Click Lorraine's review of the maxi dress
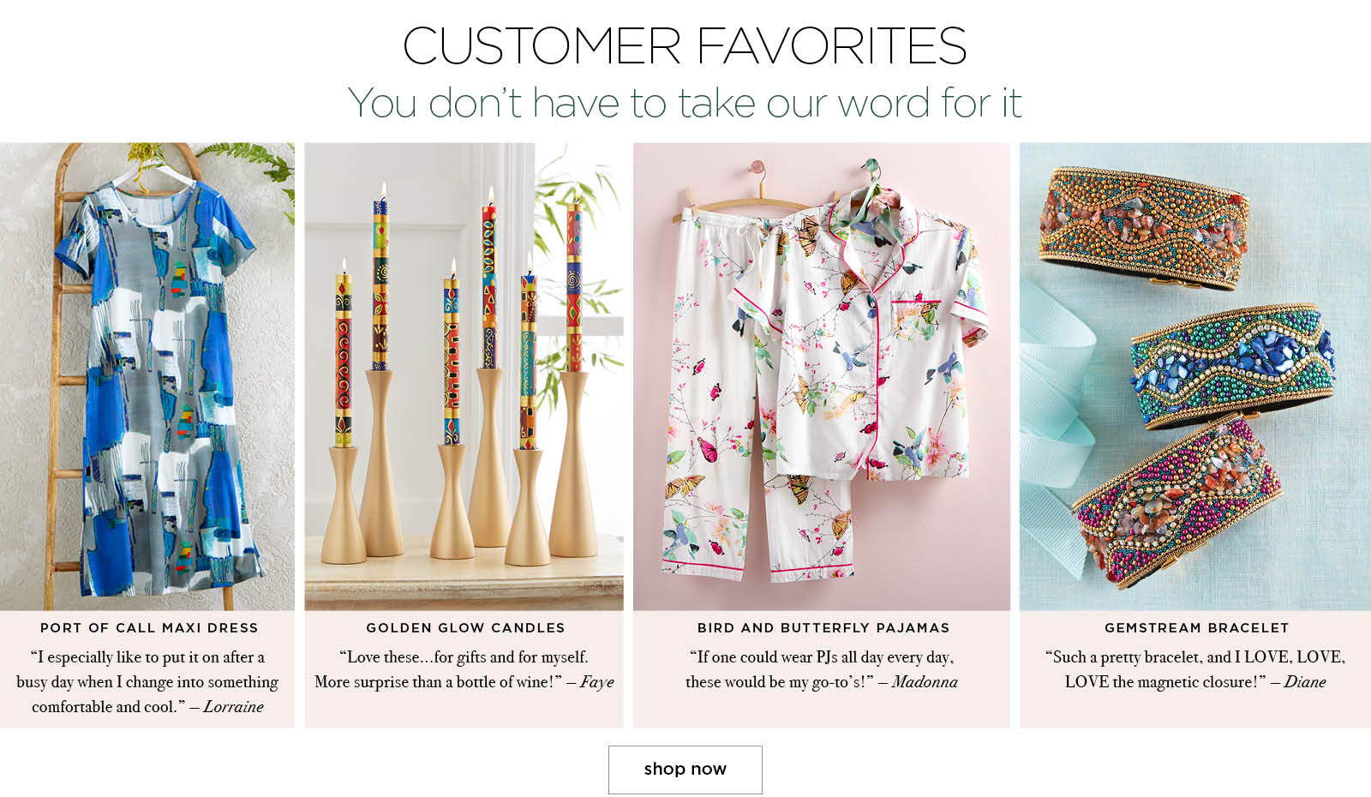This screenshot has height=797, width=1371. 147,681
